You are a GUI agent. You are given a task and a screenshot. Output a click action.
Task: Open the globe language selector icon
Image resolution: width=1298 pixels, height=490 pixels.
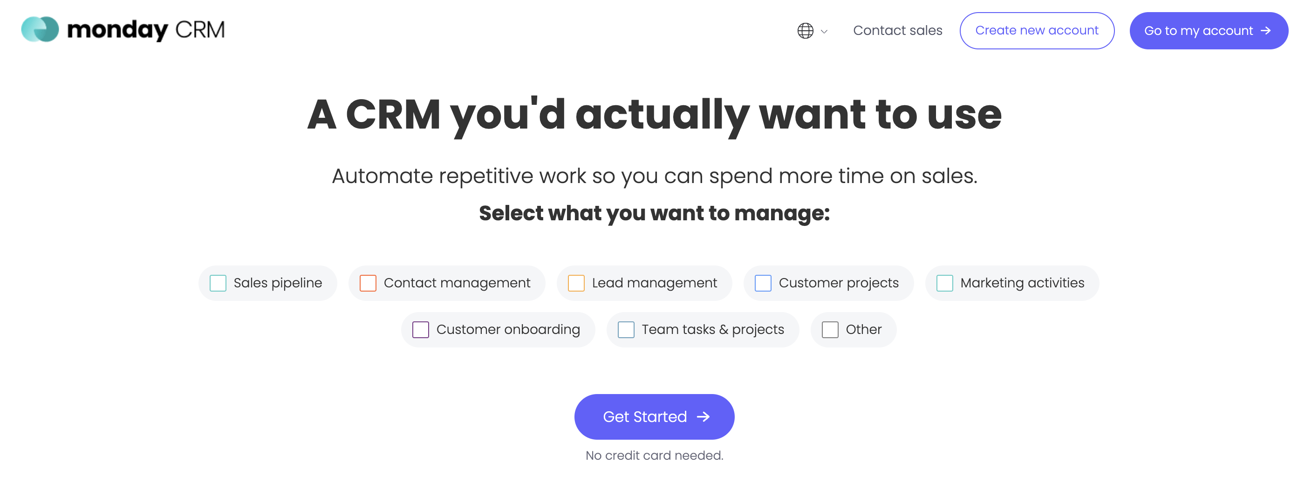point(805,30)
